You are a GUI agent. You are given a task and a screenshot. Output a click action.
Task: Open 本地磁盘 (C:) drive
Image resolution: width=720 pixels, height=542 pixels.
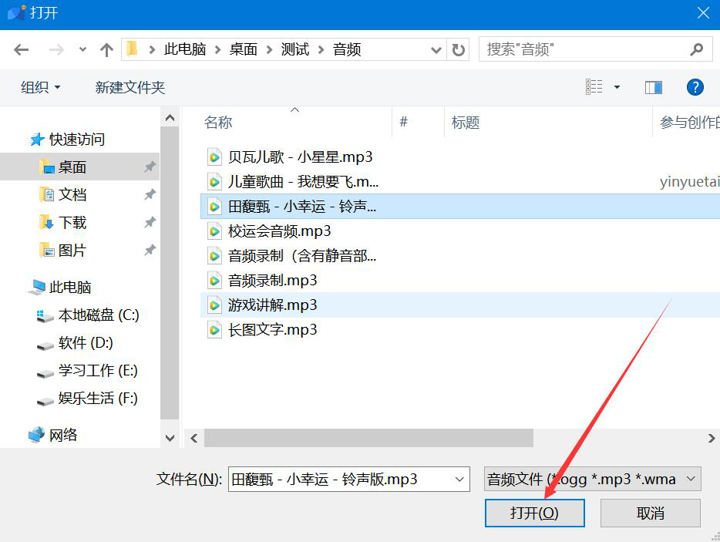(88, 315)
